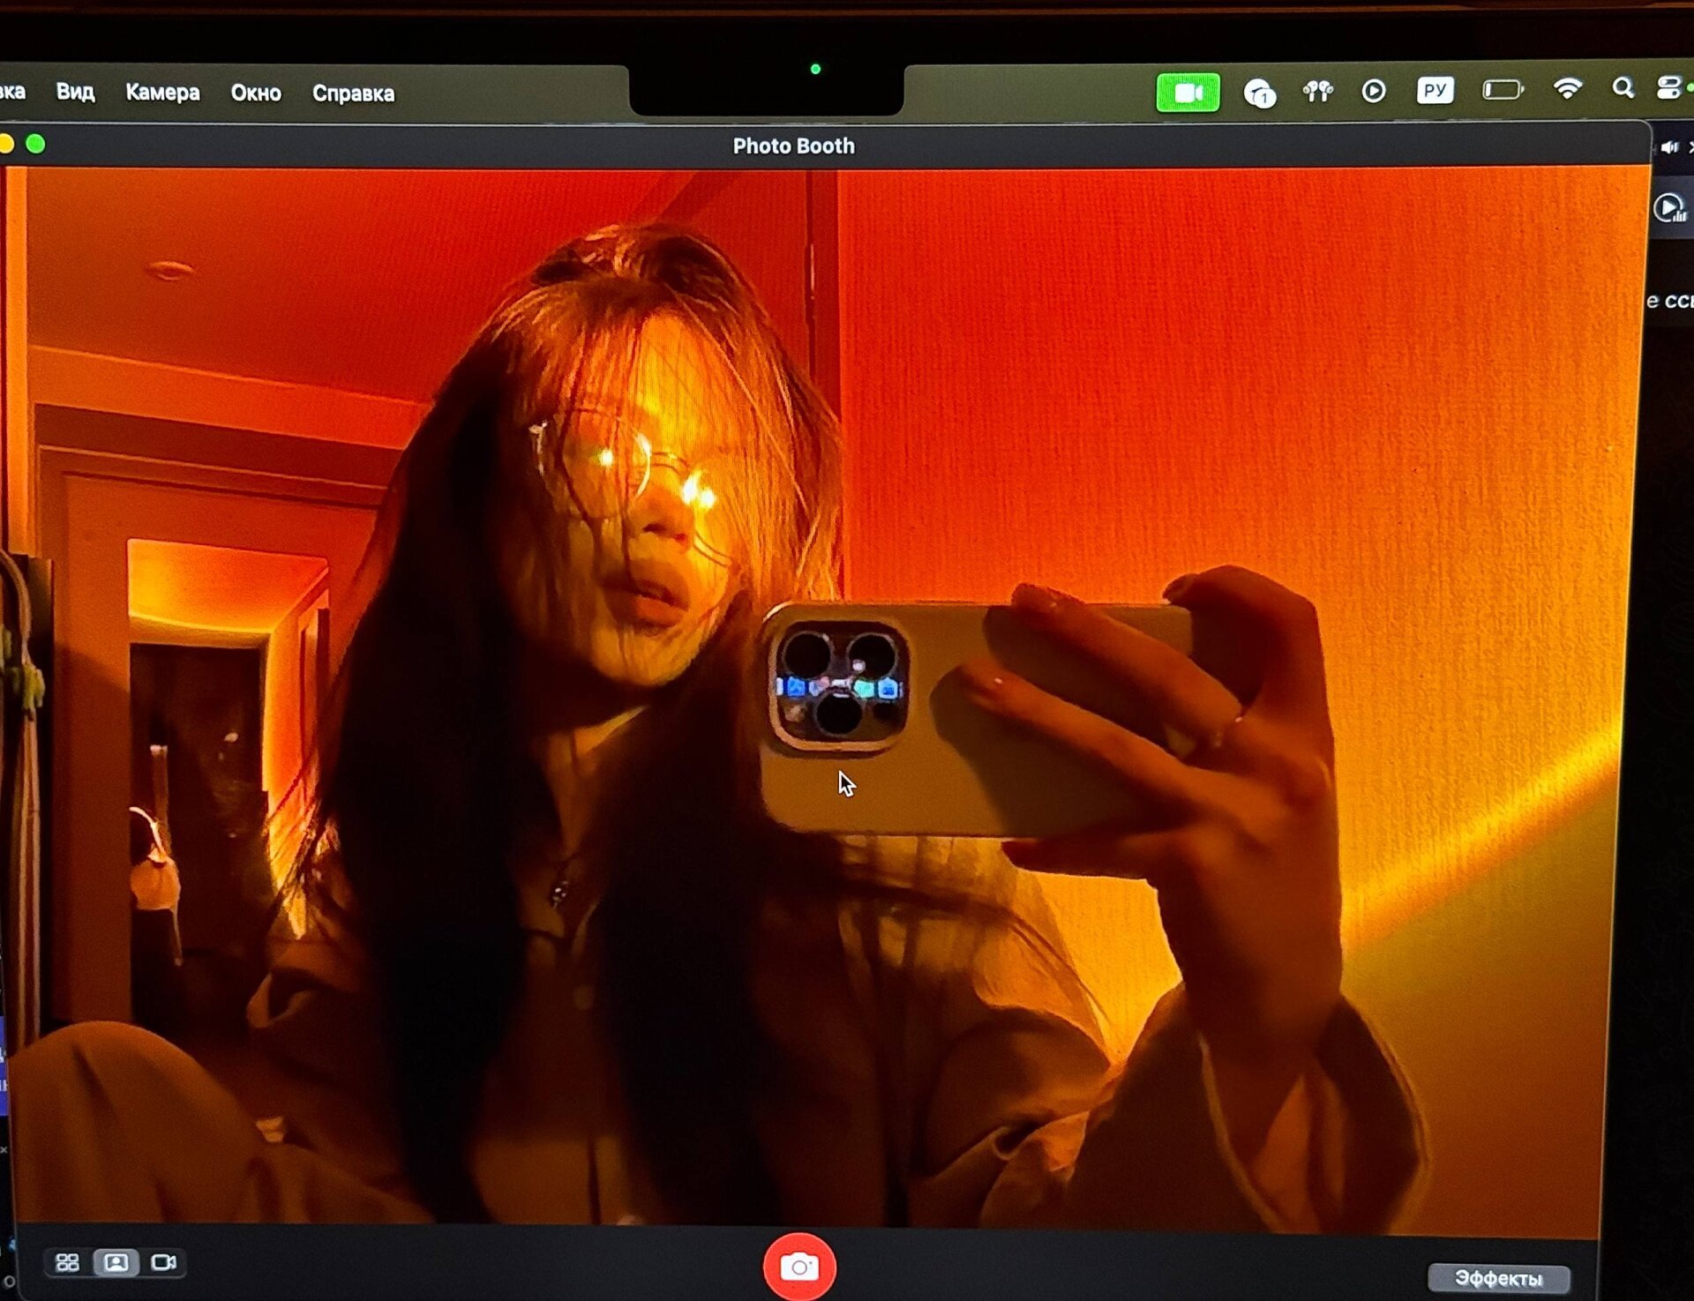This screenshot has height=1301, width=1694.
Task: Click the cloud icon with badge 1
Action: 1259,93
